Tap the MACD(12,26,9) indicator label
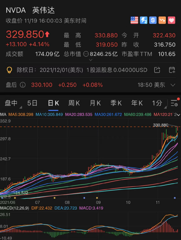181x240 pixels. click(x=14, y=208)
